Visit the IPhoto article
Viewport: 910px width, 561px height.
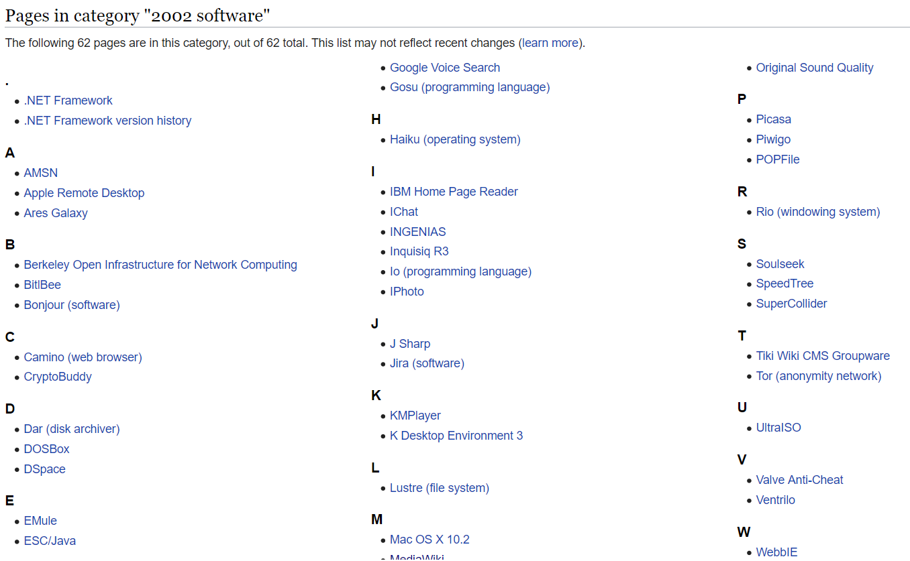pos(407,292)
